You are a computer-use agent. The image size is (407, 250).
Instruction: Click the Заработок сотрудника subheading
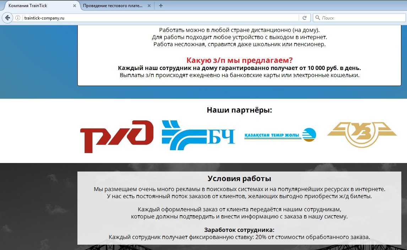239,229
